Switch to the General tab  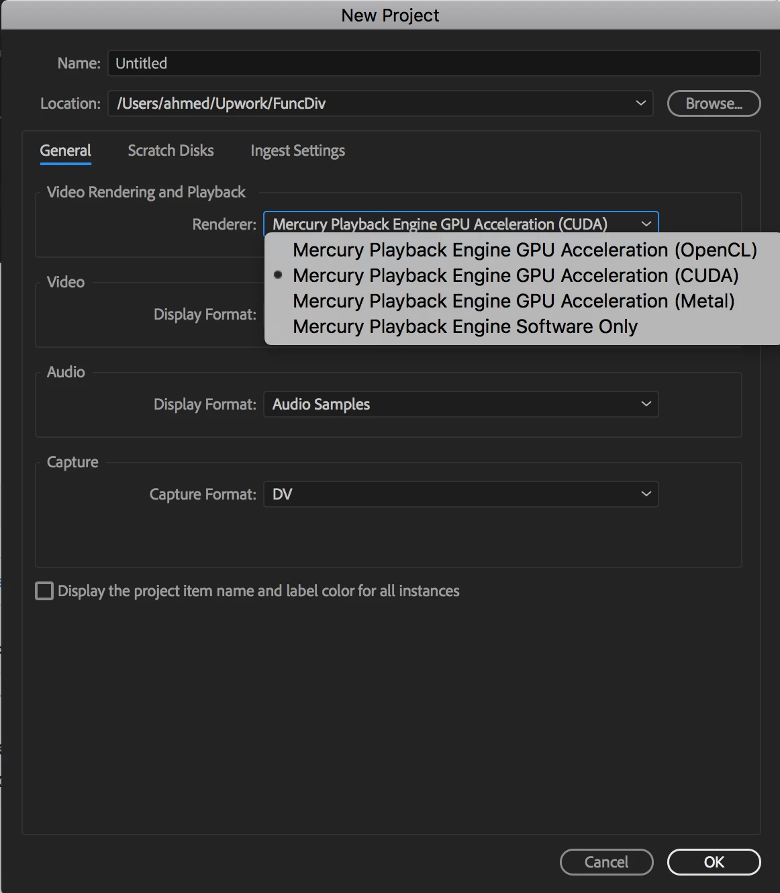click(x=66, y=151)
